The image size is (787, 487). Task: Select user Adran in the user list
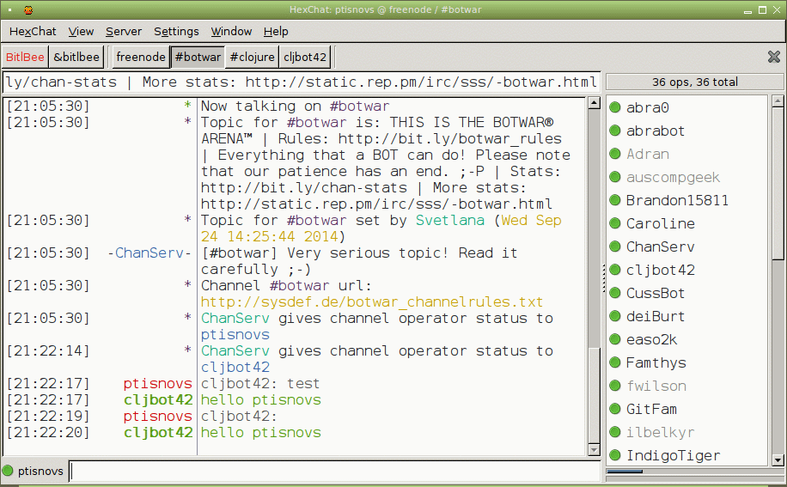687,154
